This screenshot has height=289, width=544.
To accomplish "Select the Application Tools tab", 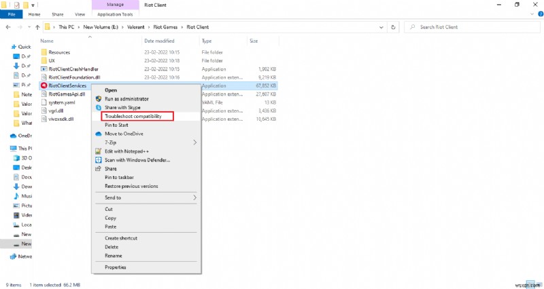I will tap(115, 14).
